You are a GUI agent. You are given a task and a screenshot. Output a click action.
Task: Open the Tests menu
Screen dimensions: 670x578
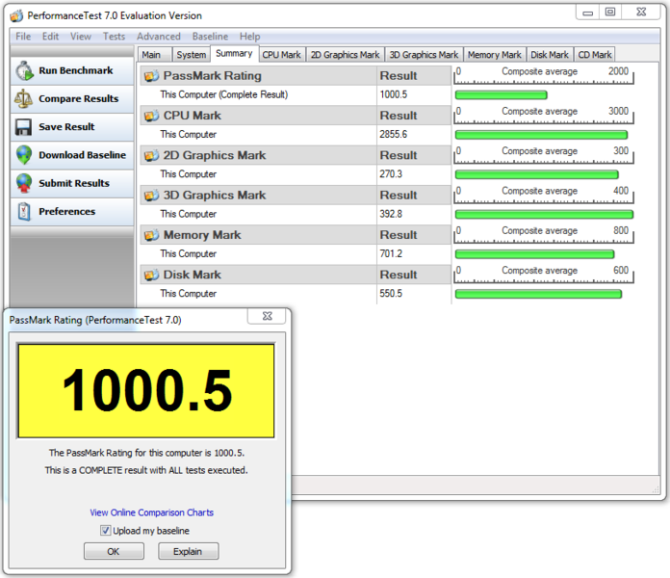pos(114,37)
